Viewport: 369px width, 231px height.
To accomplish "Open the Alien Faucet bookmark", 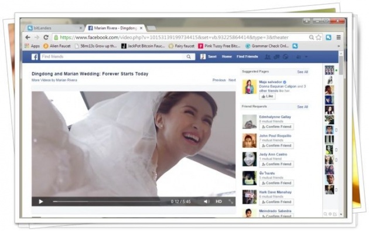I will click(x=57, y=46).
